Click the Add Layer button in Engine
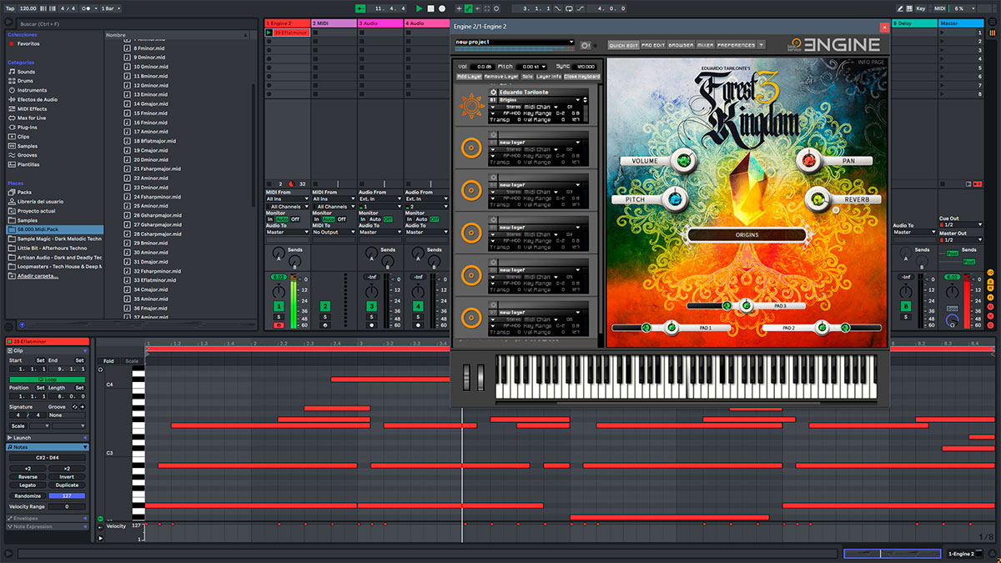The height and width of the screenshot is (563, 1001). pyautogui.click(x=470, y=76)
